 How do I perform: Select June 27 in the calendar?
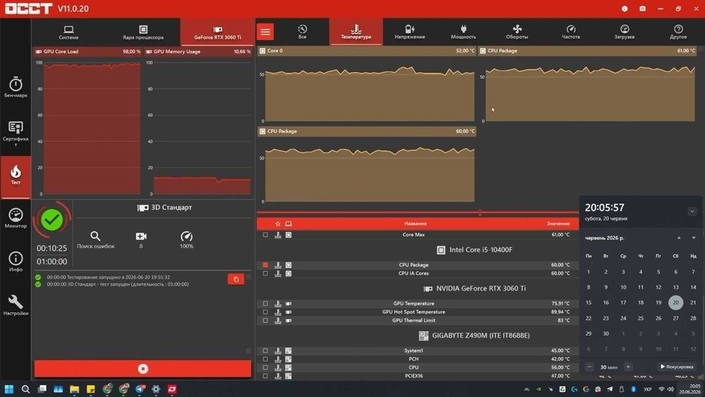[x=676, y=318]
